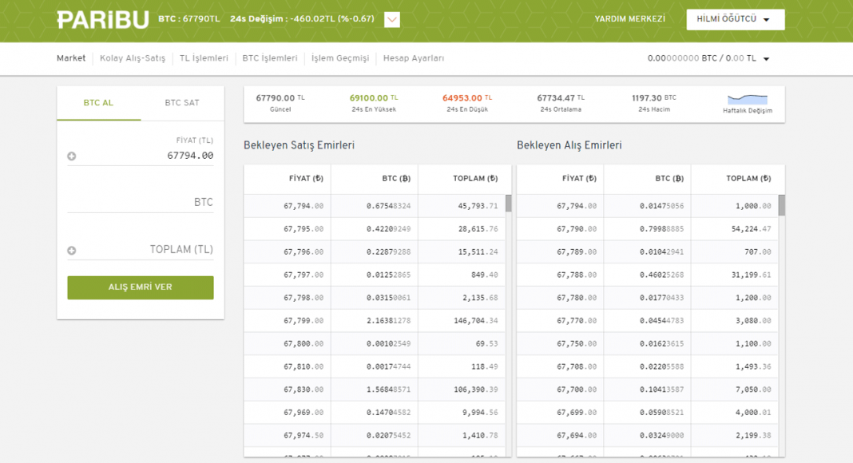Screen dimensions: 853x463
Task: Open the Haftalık Değişim weekly chart thumbnail
Action: [748, 100]
